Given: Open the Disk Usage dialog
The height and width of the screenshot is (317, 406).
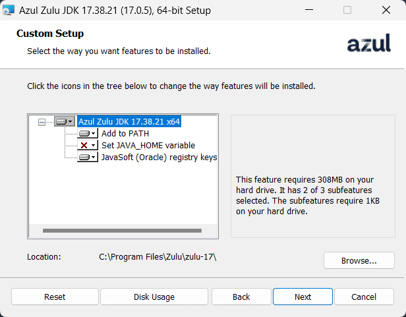Looking at the screenshot, I should 154,297.
